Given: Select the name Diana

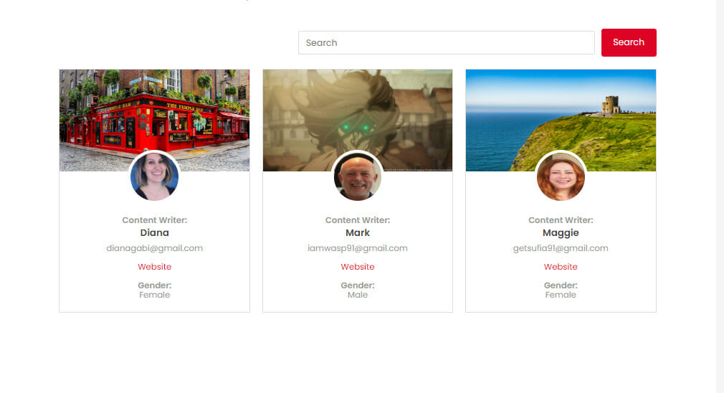Looking at the screenshot, I should 154,233.
